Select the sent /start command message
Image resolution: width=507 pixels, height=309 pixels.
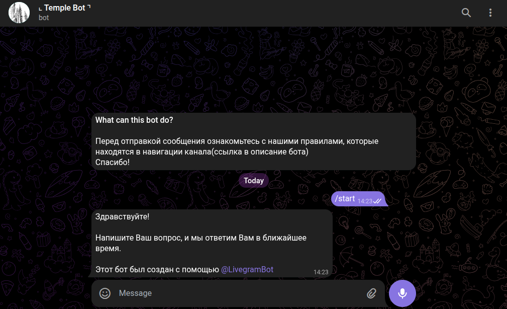(345, 199)
